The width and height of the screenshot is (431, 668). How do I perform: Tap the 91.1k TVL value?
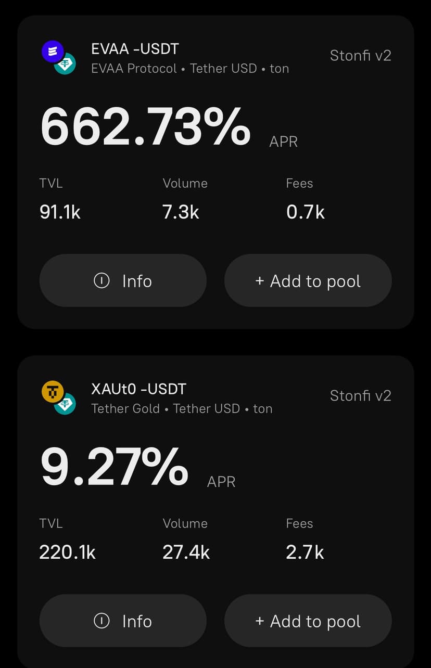click(60, 212)
